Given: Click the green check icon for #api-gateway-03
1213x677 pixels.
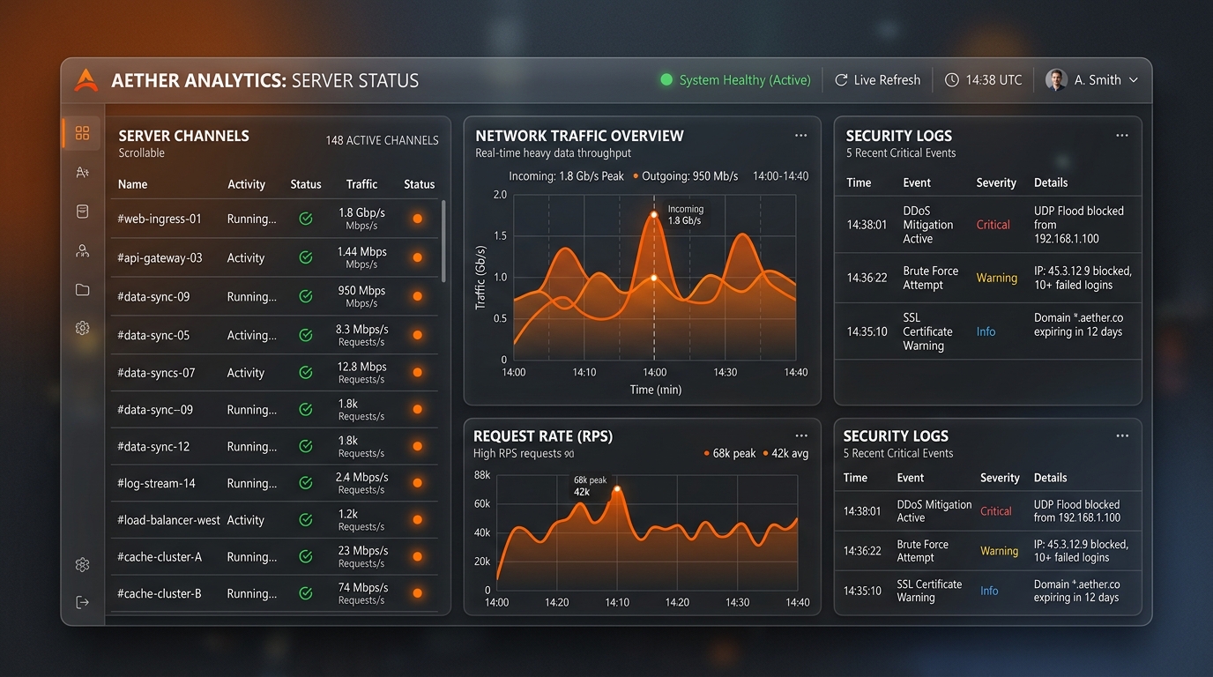Looking at the screenshot, I should coord(306,257).
